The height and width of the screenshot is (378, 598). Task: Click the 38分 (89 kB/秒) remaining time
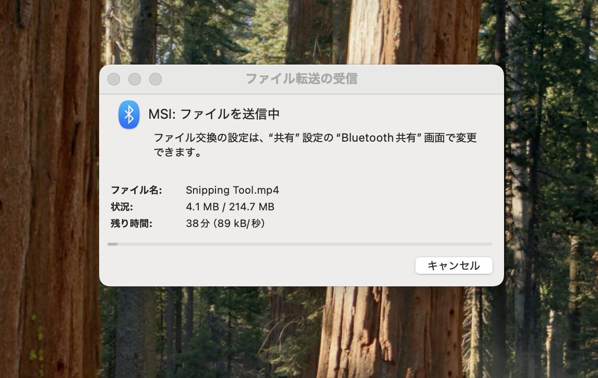[x=225, y=223]
